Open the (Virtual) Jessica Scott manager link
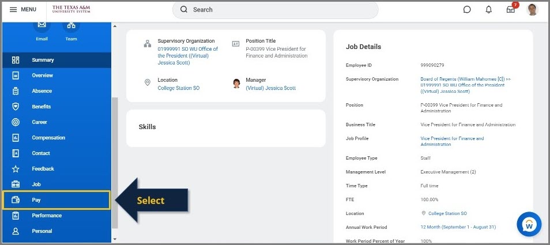The width and height of the screenshot is (550, 245). tap(270, 88)
